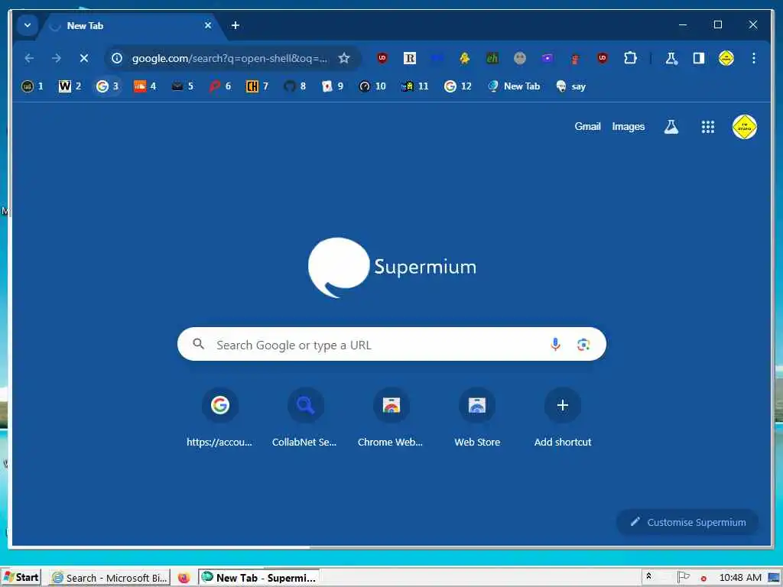Open the red P bookmark number 6

219,86
